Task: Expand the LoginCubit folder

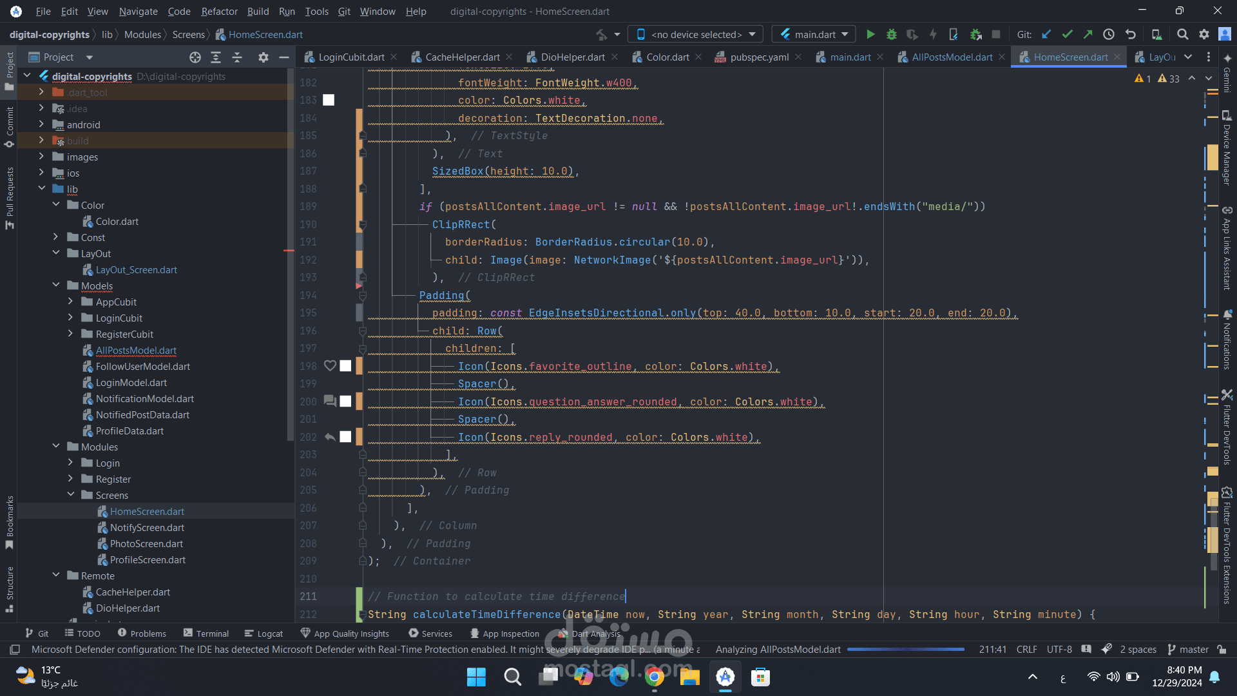Action: tap(70, 318)
